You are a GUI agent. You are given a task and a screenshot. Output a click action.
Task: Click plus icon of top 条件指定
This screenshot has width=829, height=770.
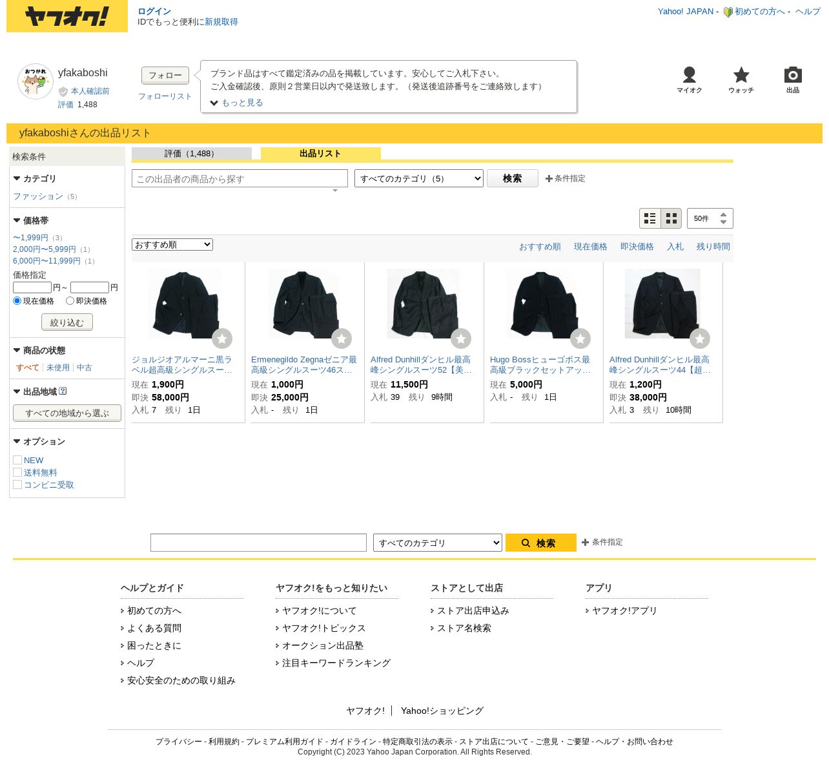(x=549, y=179)
